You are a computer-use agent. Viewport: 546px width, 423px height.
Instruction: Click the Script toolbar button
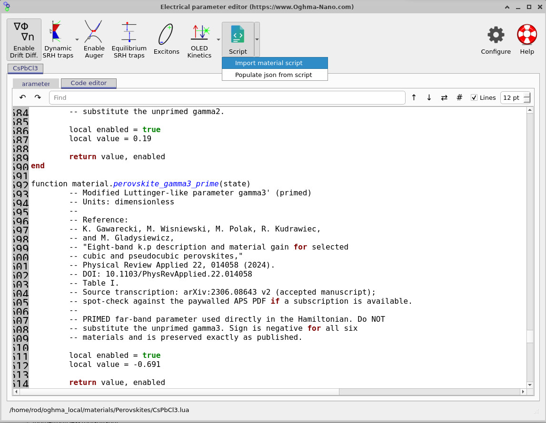click(x=238, y=39)
